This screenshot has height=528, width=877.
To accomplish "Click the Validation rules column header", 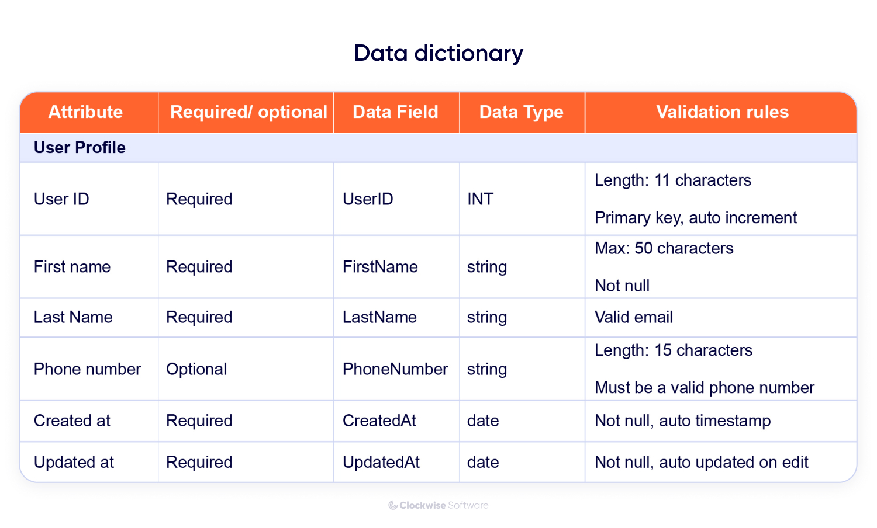I will coord(722,112).
